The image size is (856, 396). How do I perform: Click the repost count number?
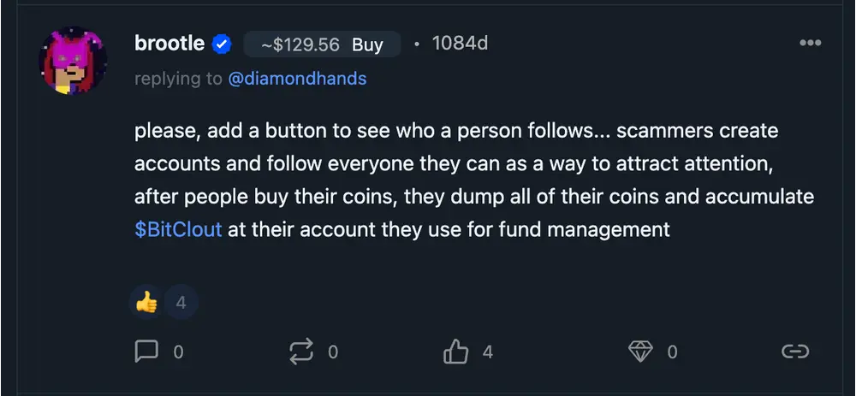(333, 352)
